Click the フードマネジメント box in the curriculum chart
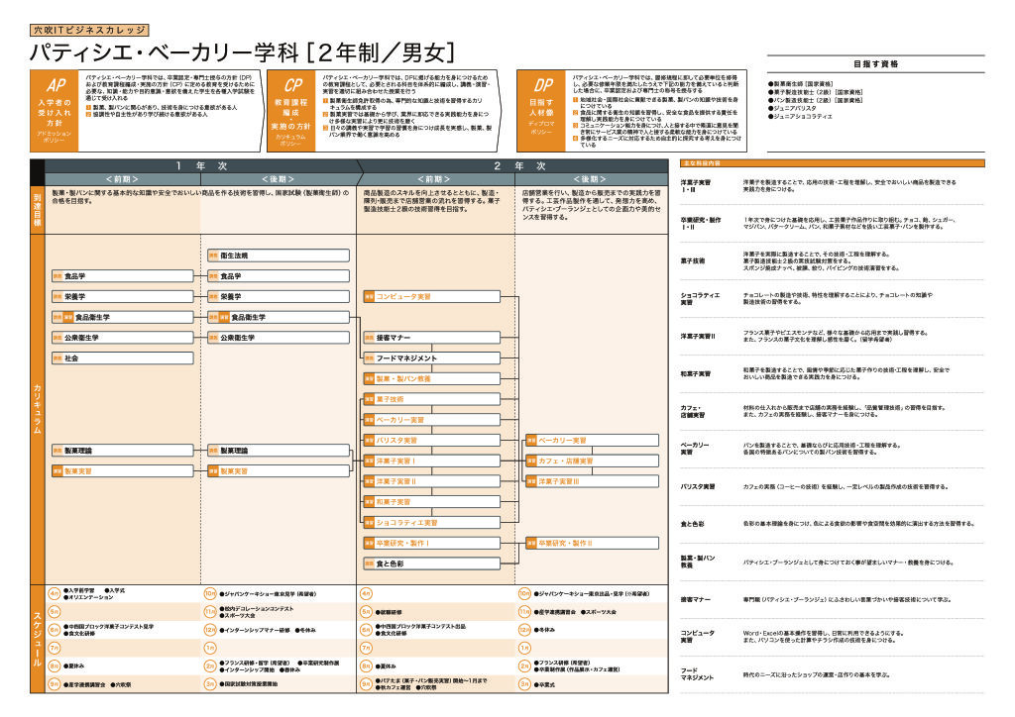Screen dimensions: 1015x717 (432, 358)
